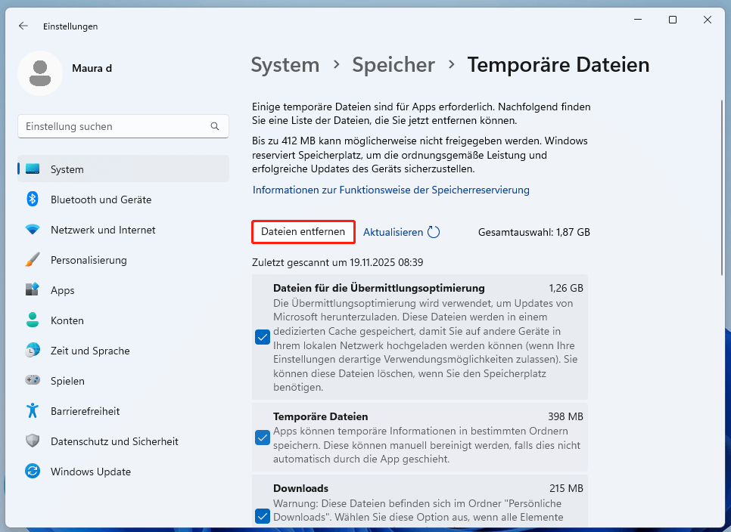Viewport: 731px width, 532px height.
Task: Open Datenschutz und Sicherheit shield icon
Action: (x=32, y=441)
